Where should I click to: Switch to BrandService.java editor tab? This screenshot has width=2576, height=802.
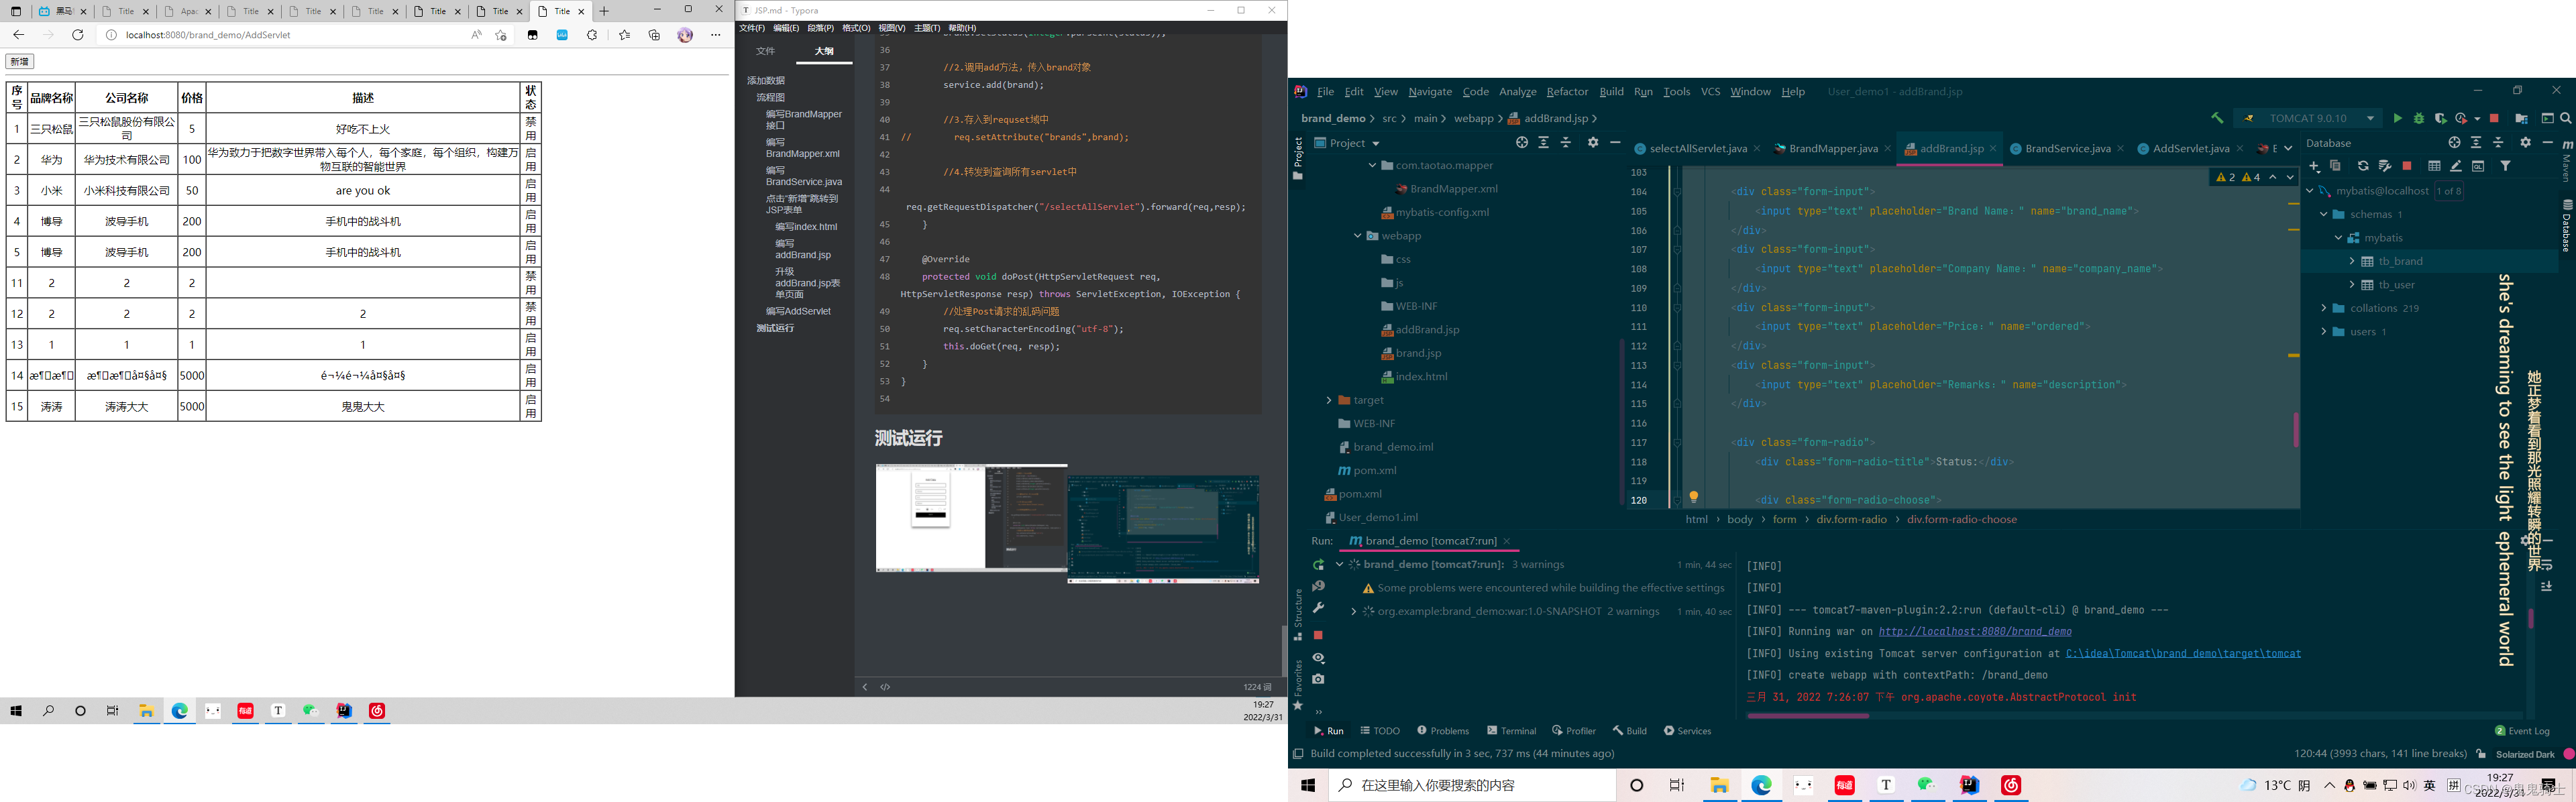click(2066, 148)
